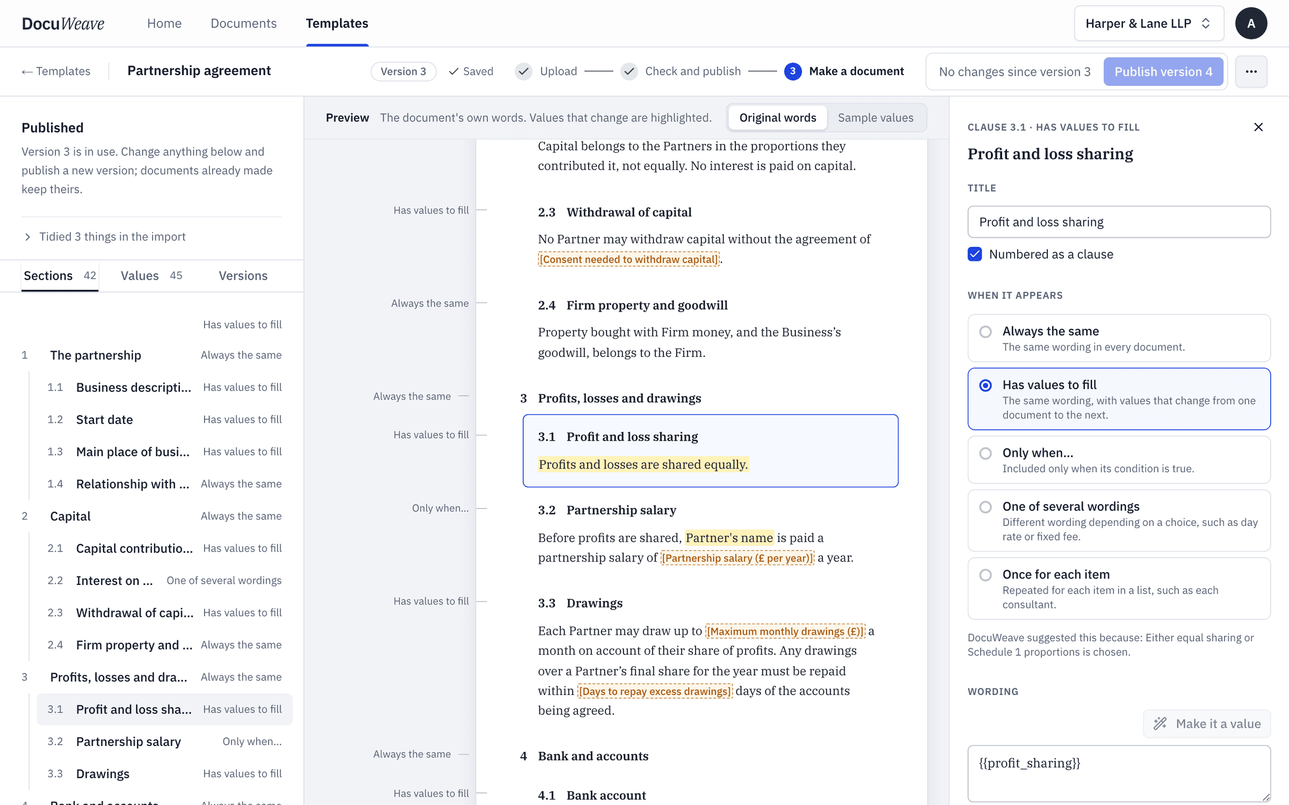The height and width of the screenshot is (805, 1289).
Task: Open the three-dot more options menu
Action: (x=1251, y=71)
